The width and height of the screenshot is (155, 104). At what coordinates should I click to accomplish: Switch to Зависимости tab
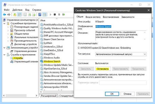click(128, 17)
